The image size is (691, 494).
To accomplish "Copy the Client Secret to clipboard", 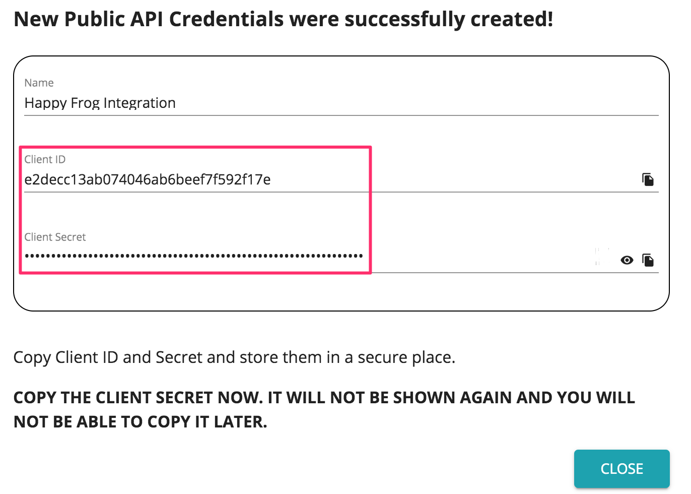I will coord(648,260).
